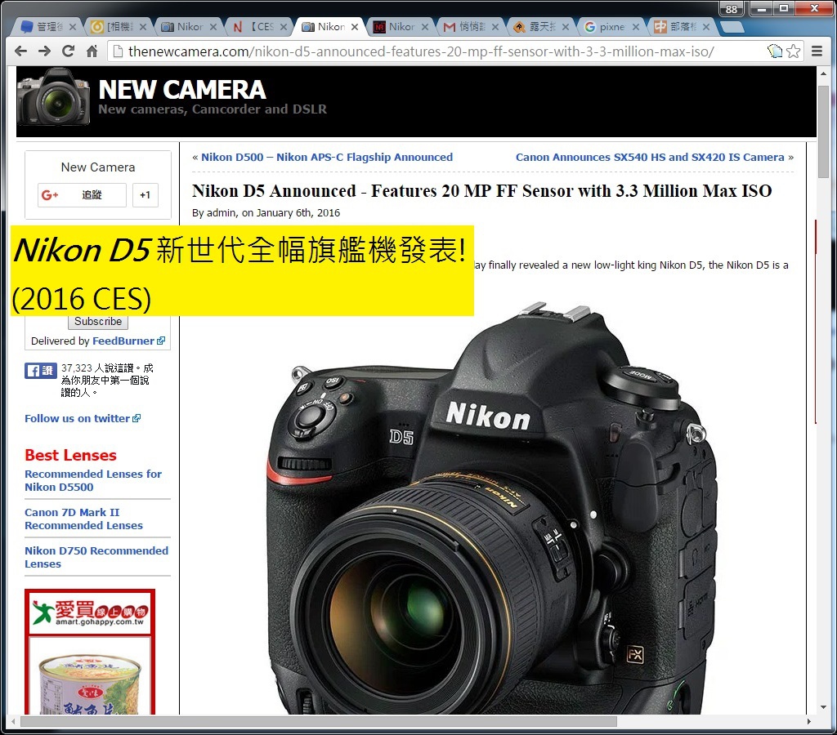Open previous post Nikon D500 link
The image size is (837, 735).
pos(327,158)
